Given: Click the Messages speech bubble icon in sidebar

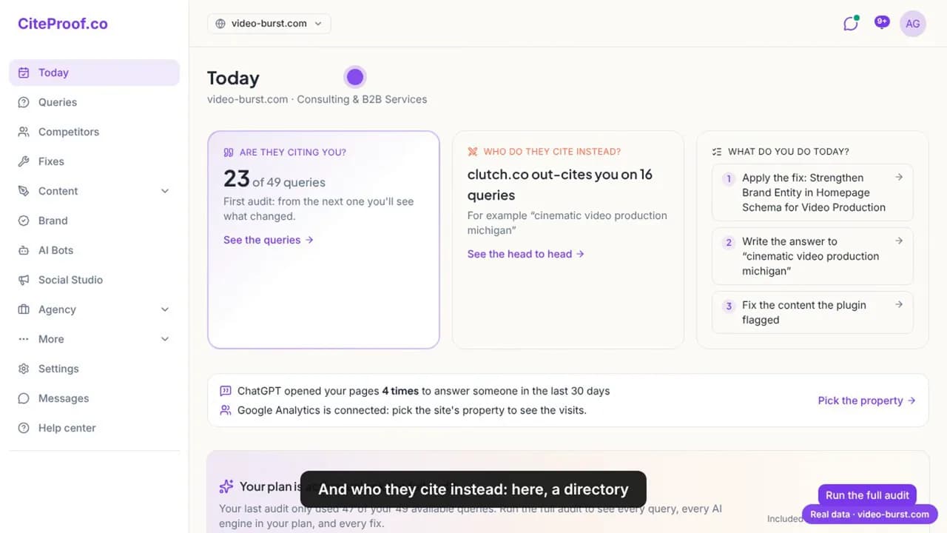Looking at the screenshot, I should click(24, 398).
